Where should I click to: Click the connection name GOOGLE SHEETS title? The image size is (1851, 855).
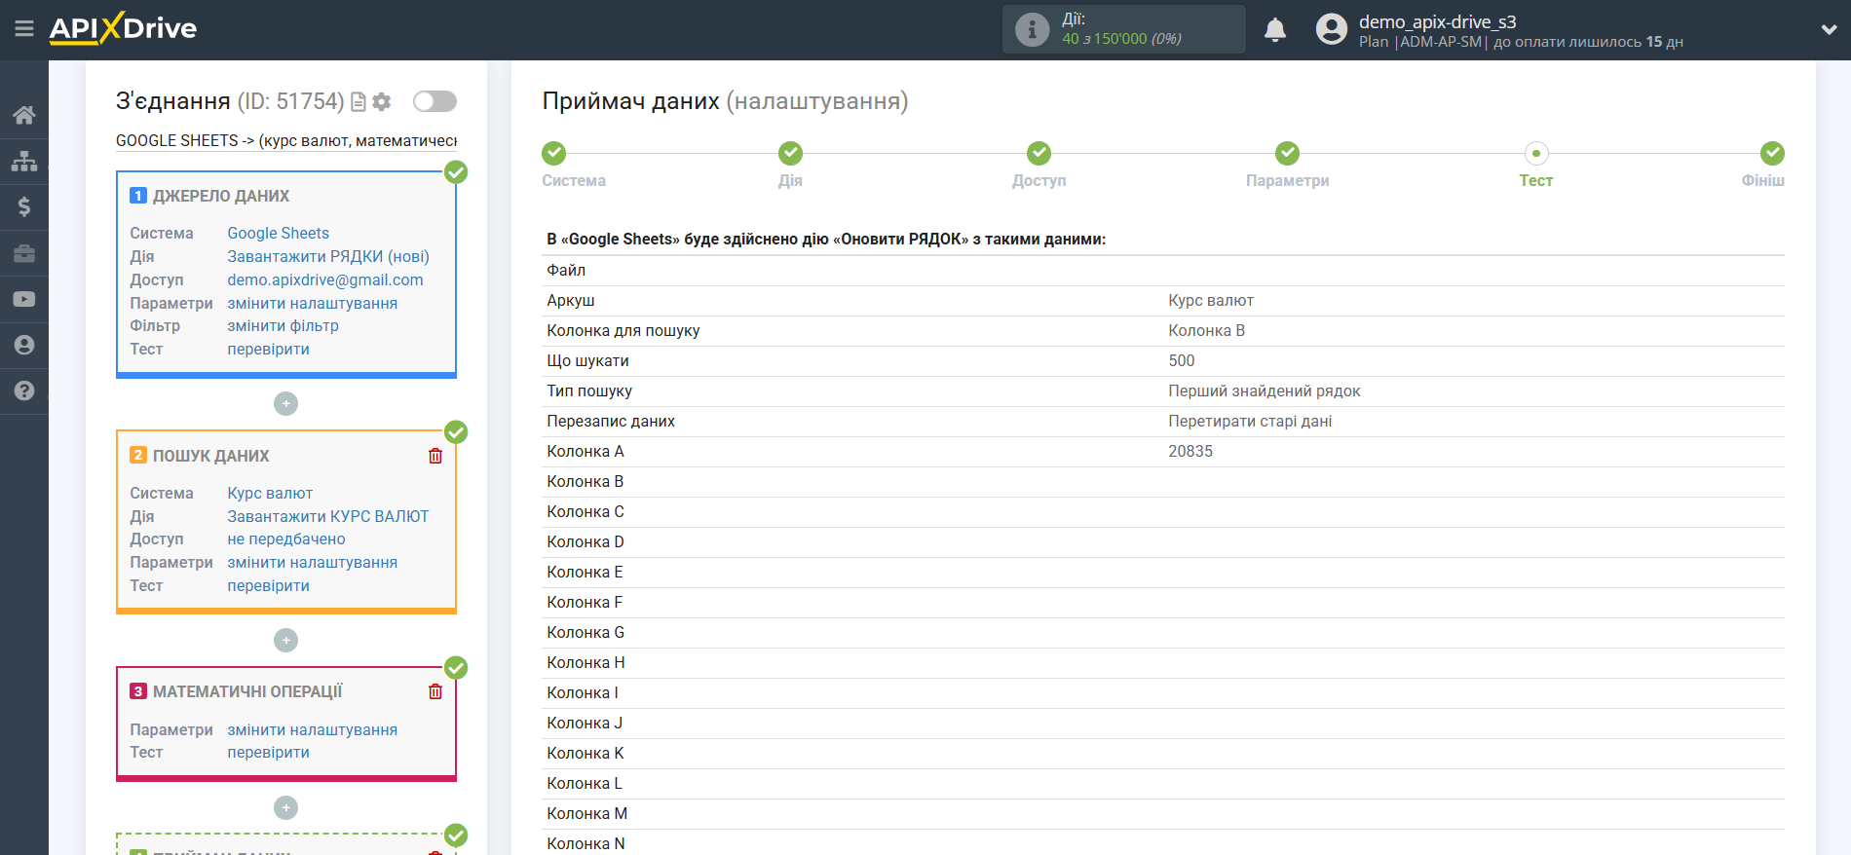click(x=286, y=140)
